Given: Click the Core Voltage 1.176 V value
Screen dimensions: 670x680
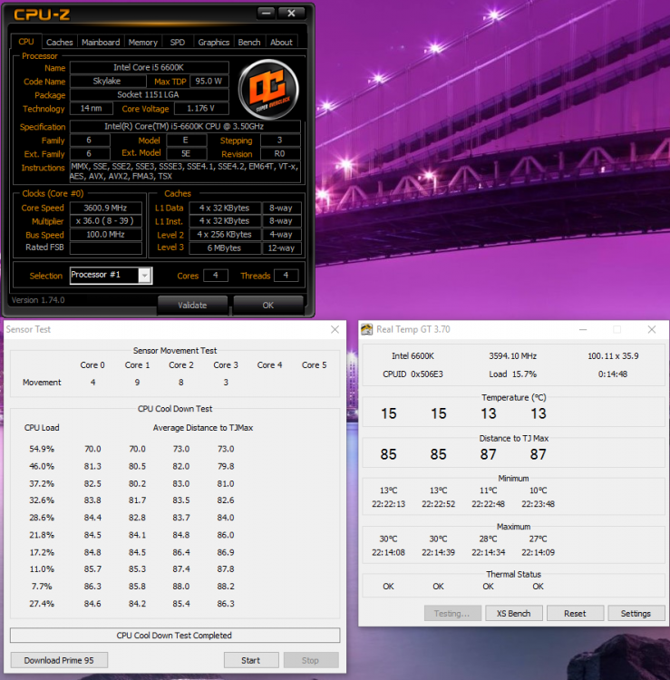Looking at the screenshot, I should point(201,109).
